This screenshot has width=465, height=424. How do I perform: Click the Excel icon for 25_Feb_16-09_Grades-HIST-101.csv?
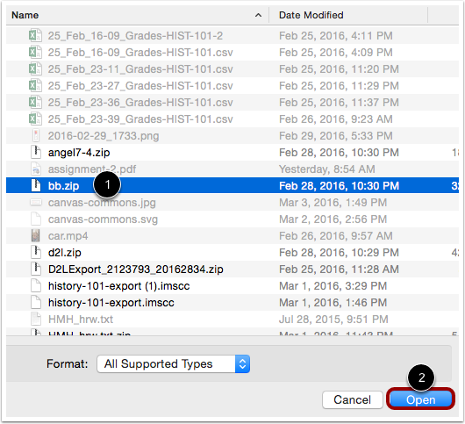click(35, 52)
